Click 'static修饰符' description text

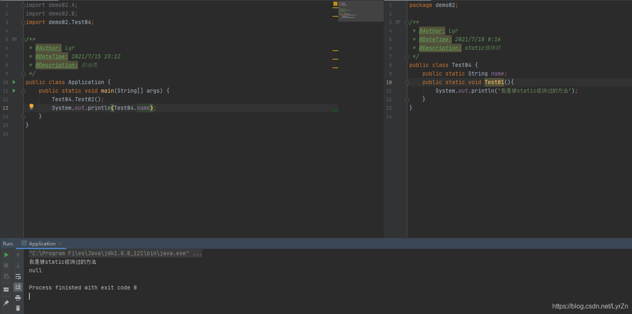(483, 48)
